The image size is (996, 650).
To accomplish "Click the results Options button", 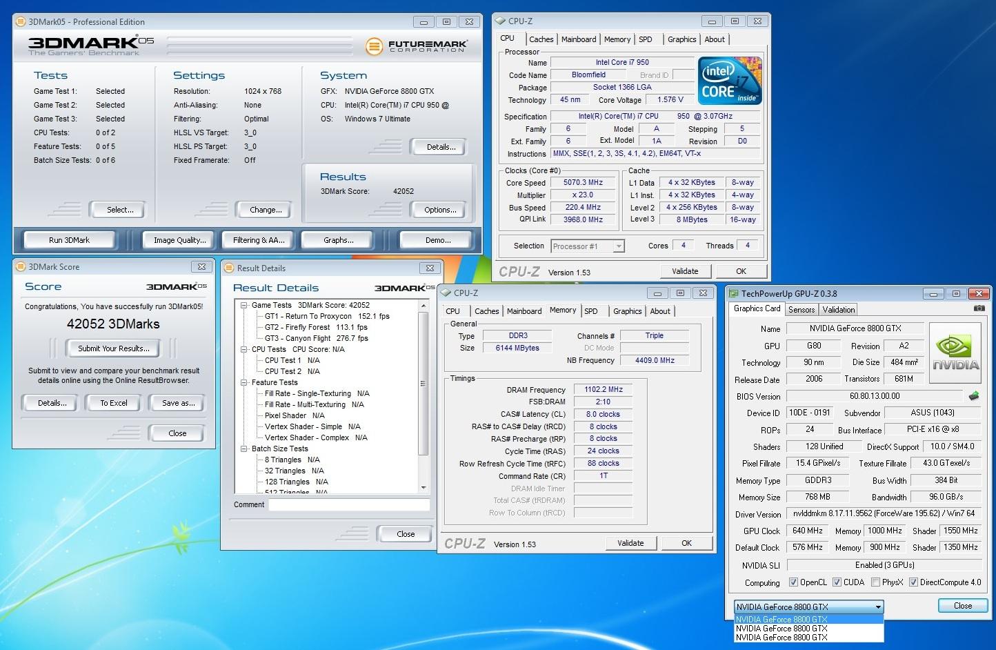I will [440, 210].
